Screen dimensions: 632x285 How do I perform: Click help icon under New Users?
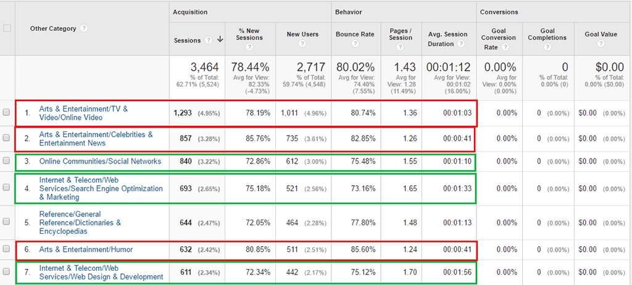point(302,44)
